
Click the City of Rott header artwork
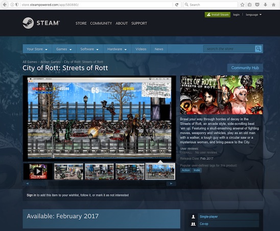(221, 95)
